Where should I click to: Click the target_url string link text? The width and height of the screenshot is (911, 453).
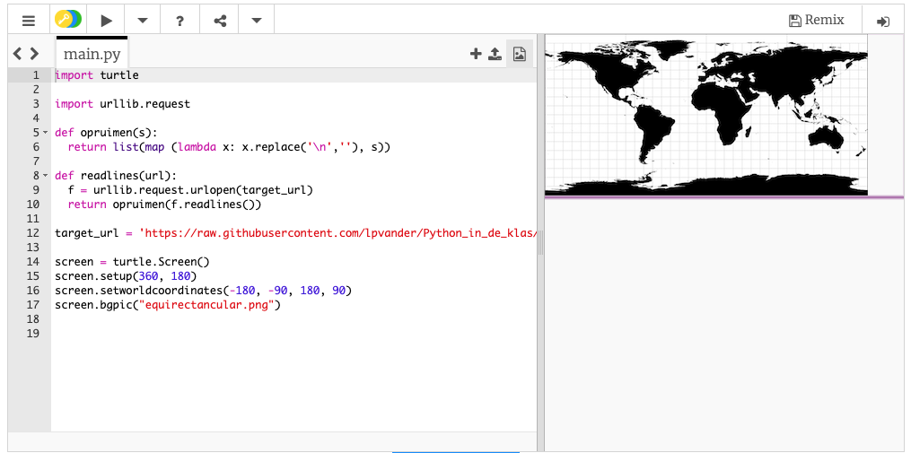(x=338, y=233)
